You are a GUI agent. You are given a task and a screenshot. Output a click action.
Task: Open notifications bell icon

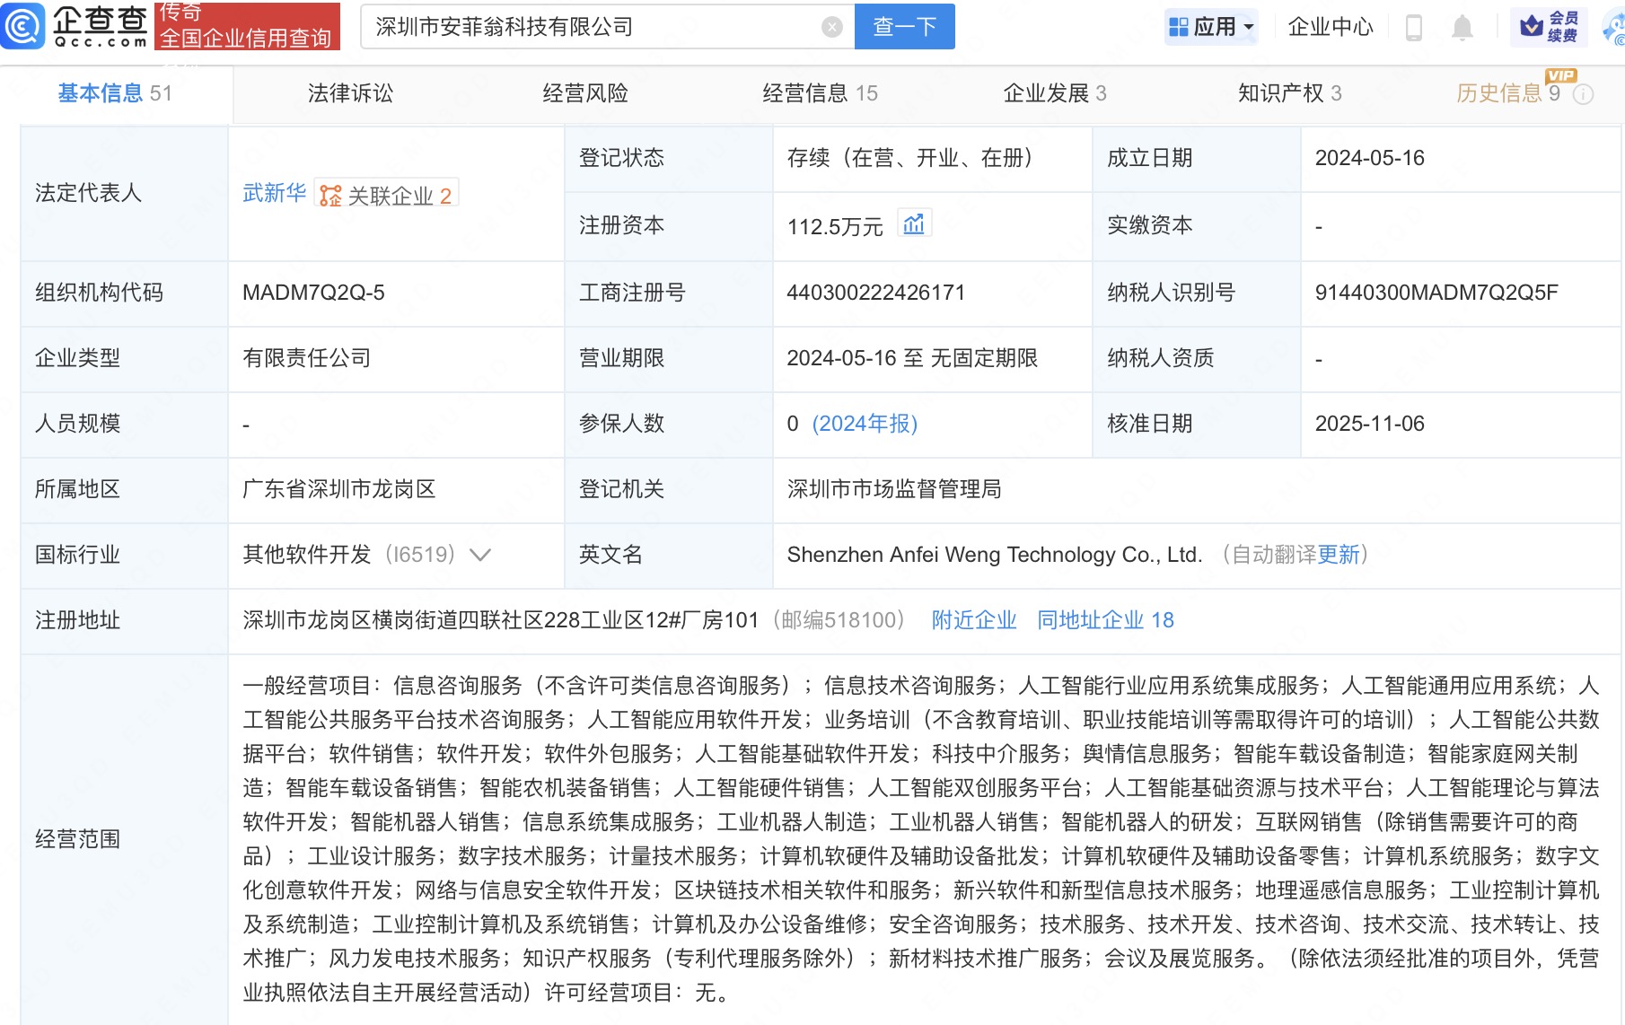pos(1462,28)
